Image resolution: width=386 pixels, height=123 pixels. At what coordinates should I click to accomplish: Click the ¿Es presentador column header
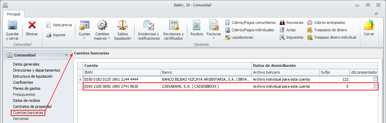364,72
